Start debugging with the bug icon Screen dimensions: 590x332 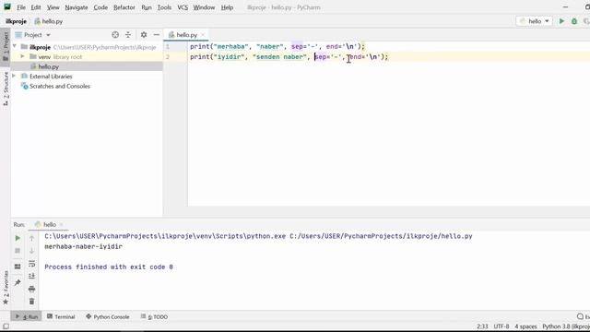(x=574, y=21)
